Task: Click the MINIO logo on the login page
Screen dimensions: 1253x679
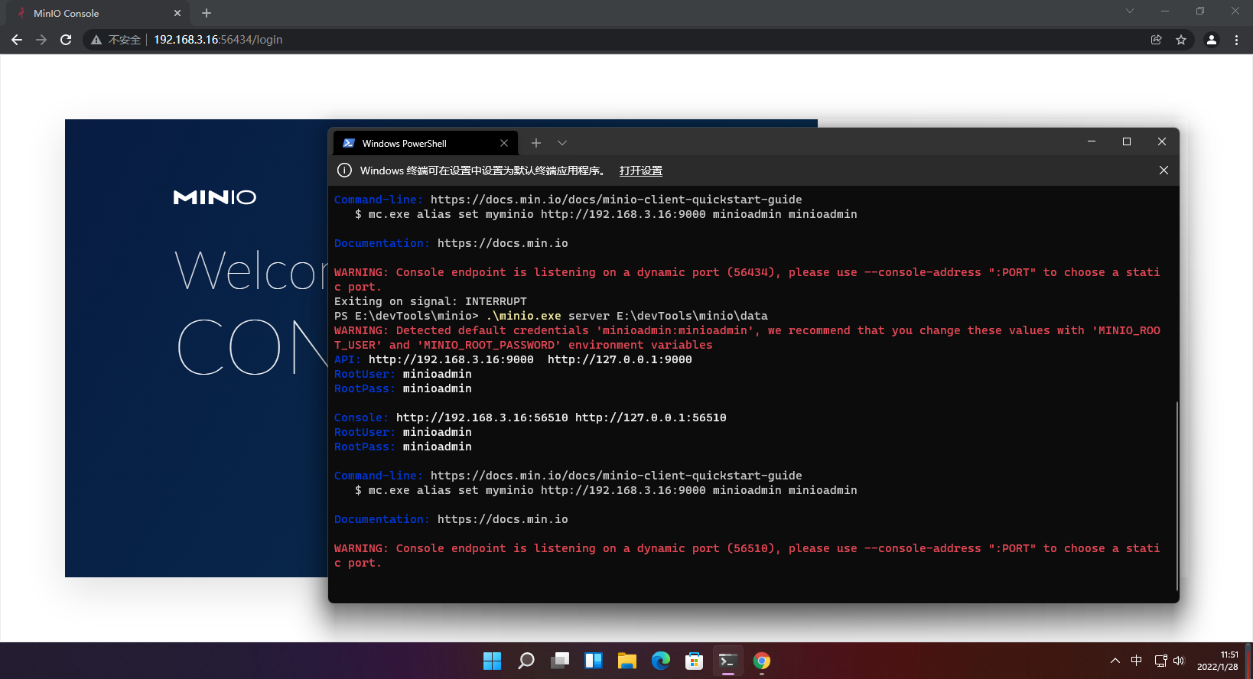Action: [x=215, y=197]
